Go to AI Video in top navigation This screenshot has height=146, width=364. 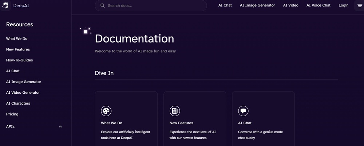pos(290,5)
